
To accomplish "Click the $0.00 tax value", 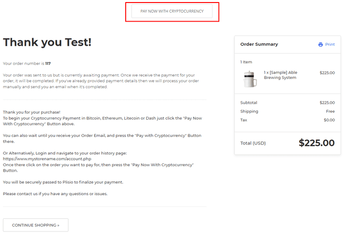I will [x=329, y=120].
